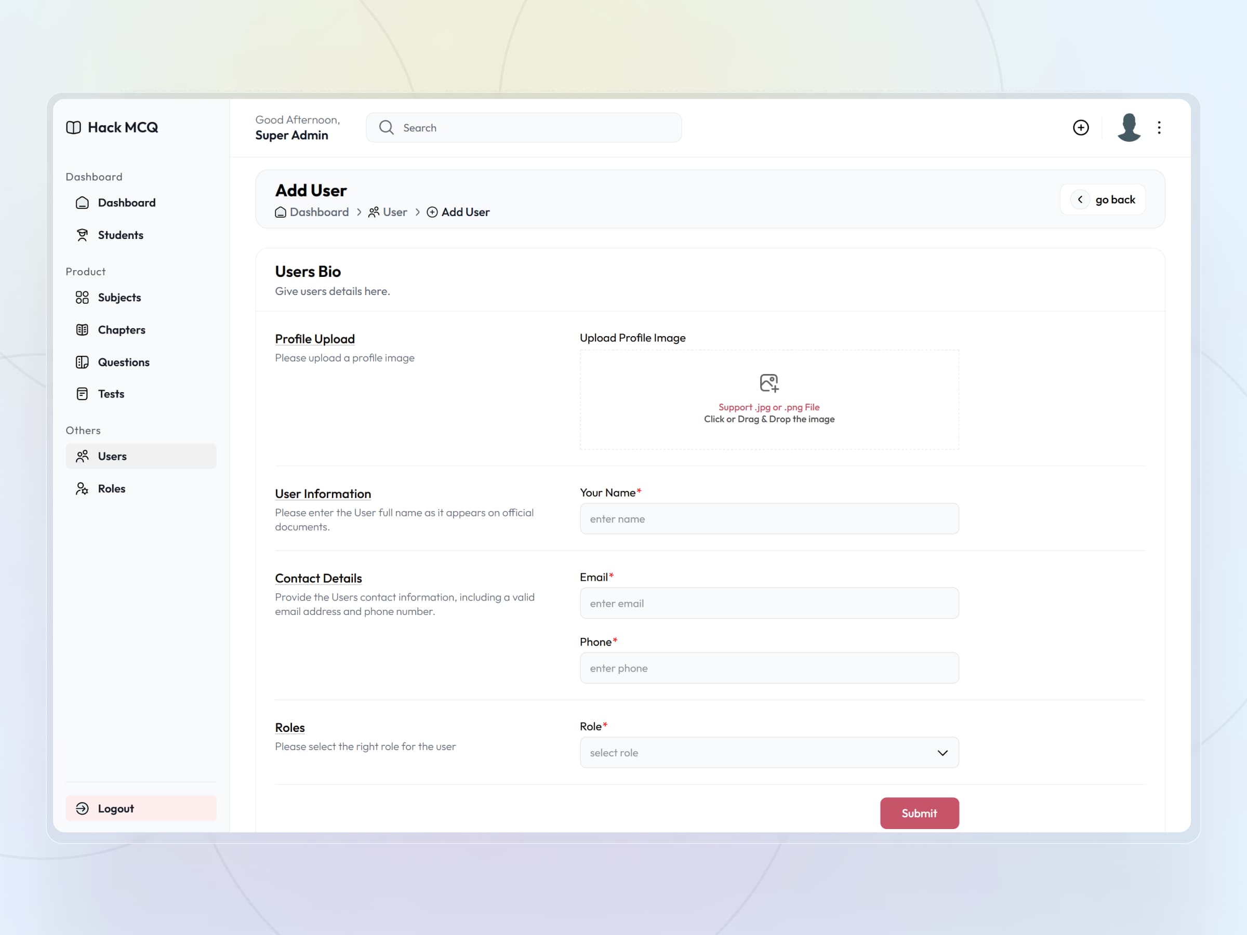
Task: Click the Search input field
Action: pos(524,127)
